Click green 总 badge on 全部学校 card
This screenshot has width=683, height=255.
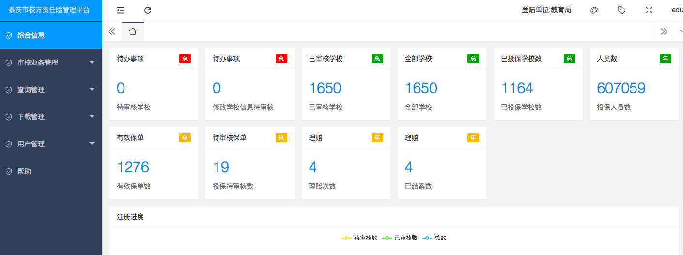[473, 59]
